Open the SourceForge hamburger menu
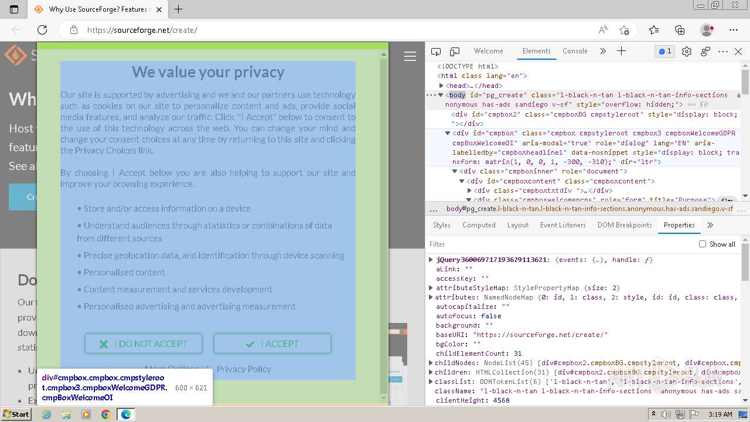Screen dimensions: 750x422 (410, 56)
